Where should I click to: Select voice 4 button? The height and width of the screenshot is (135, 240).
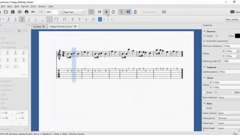pyautogui.click(x=112, y=19)
